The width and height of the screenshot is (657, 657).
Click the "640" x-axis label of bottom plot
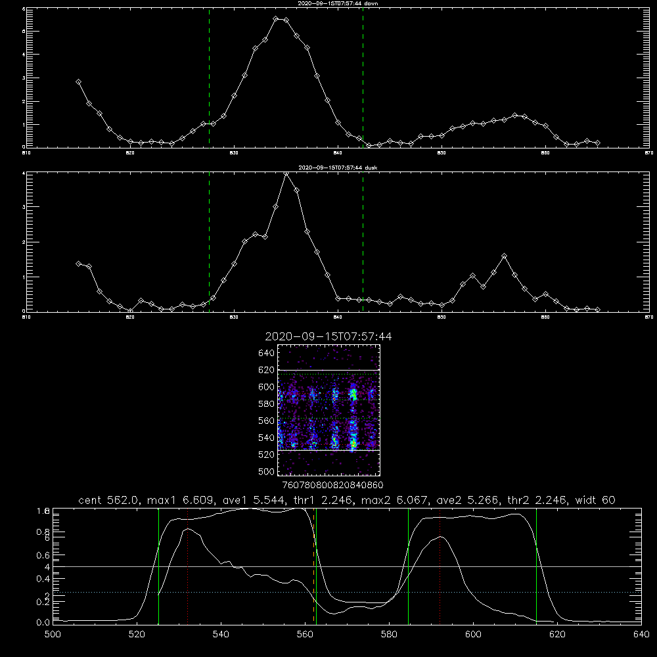641,635
